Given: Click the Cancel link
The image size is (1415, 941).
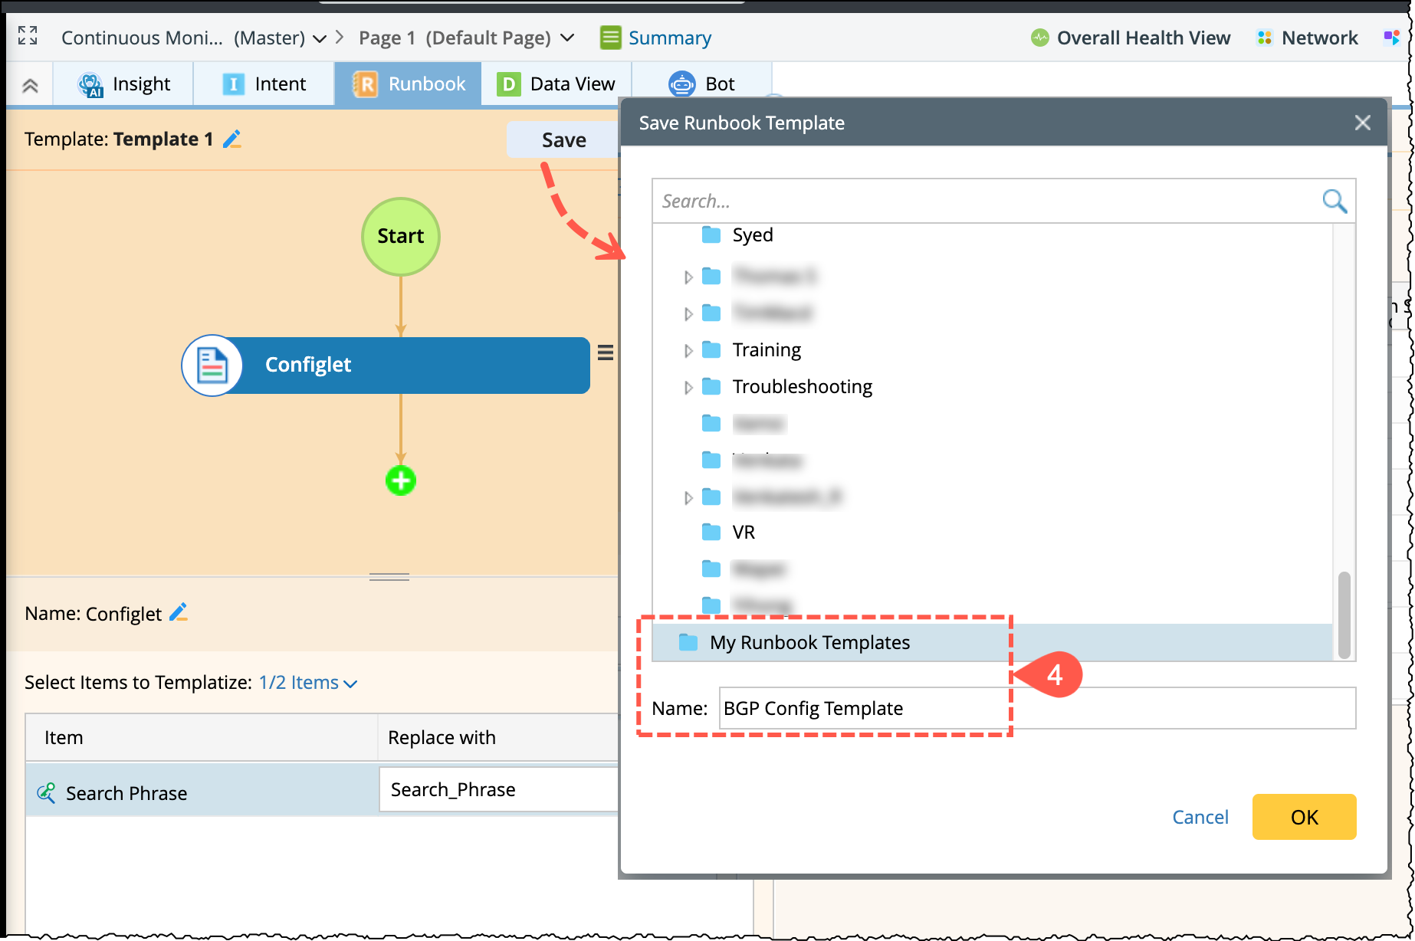Looking at the screenshot, I should 1200,817.
